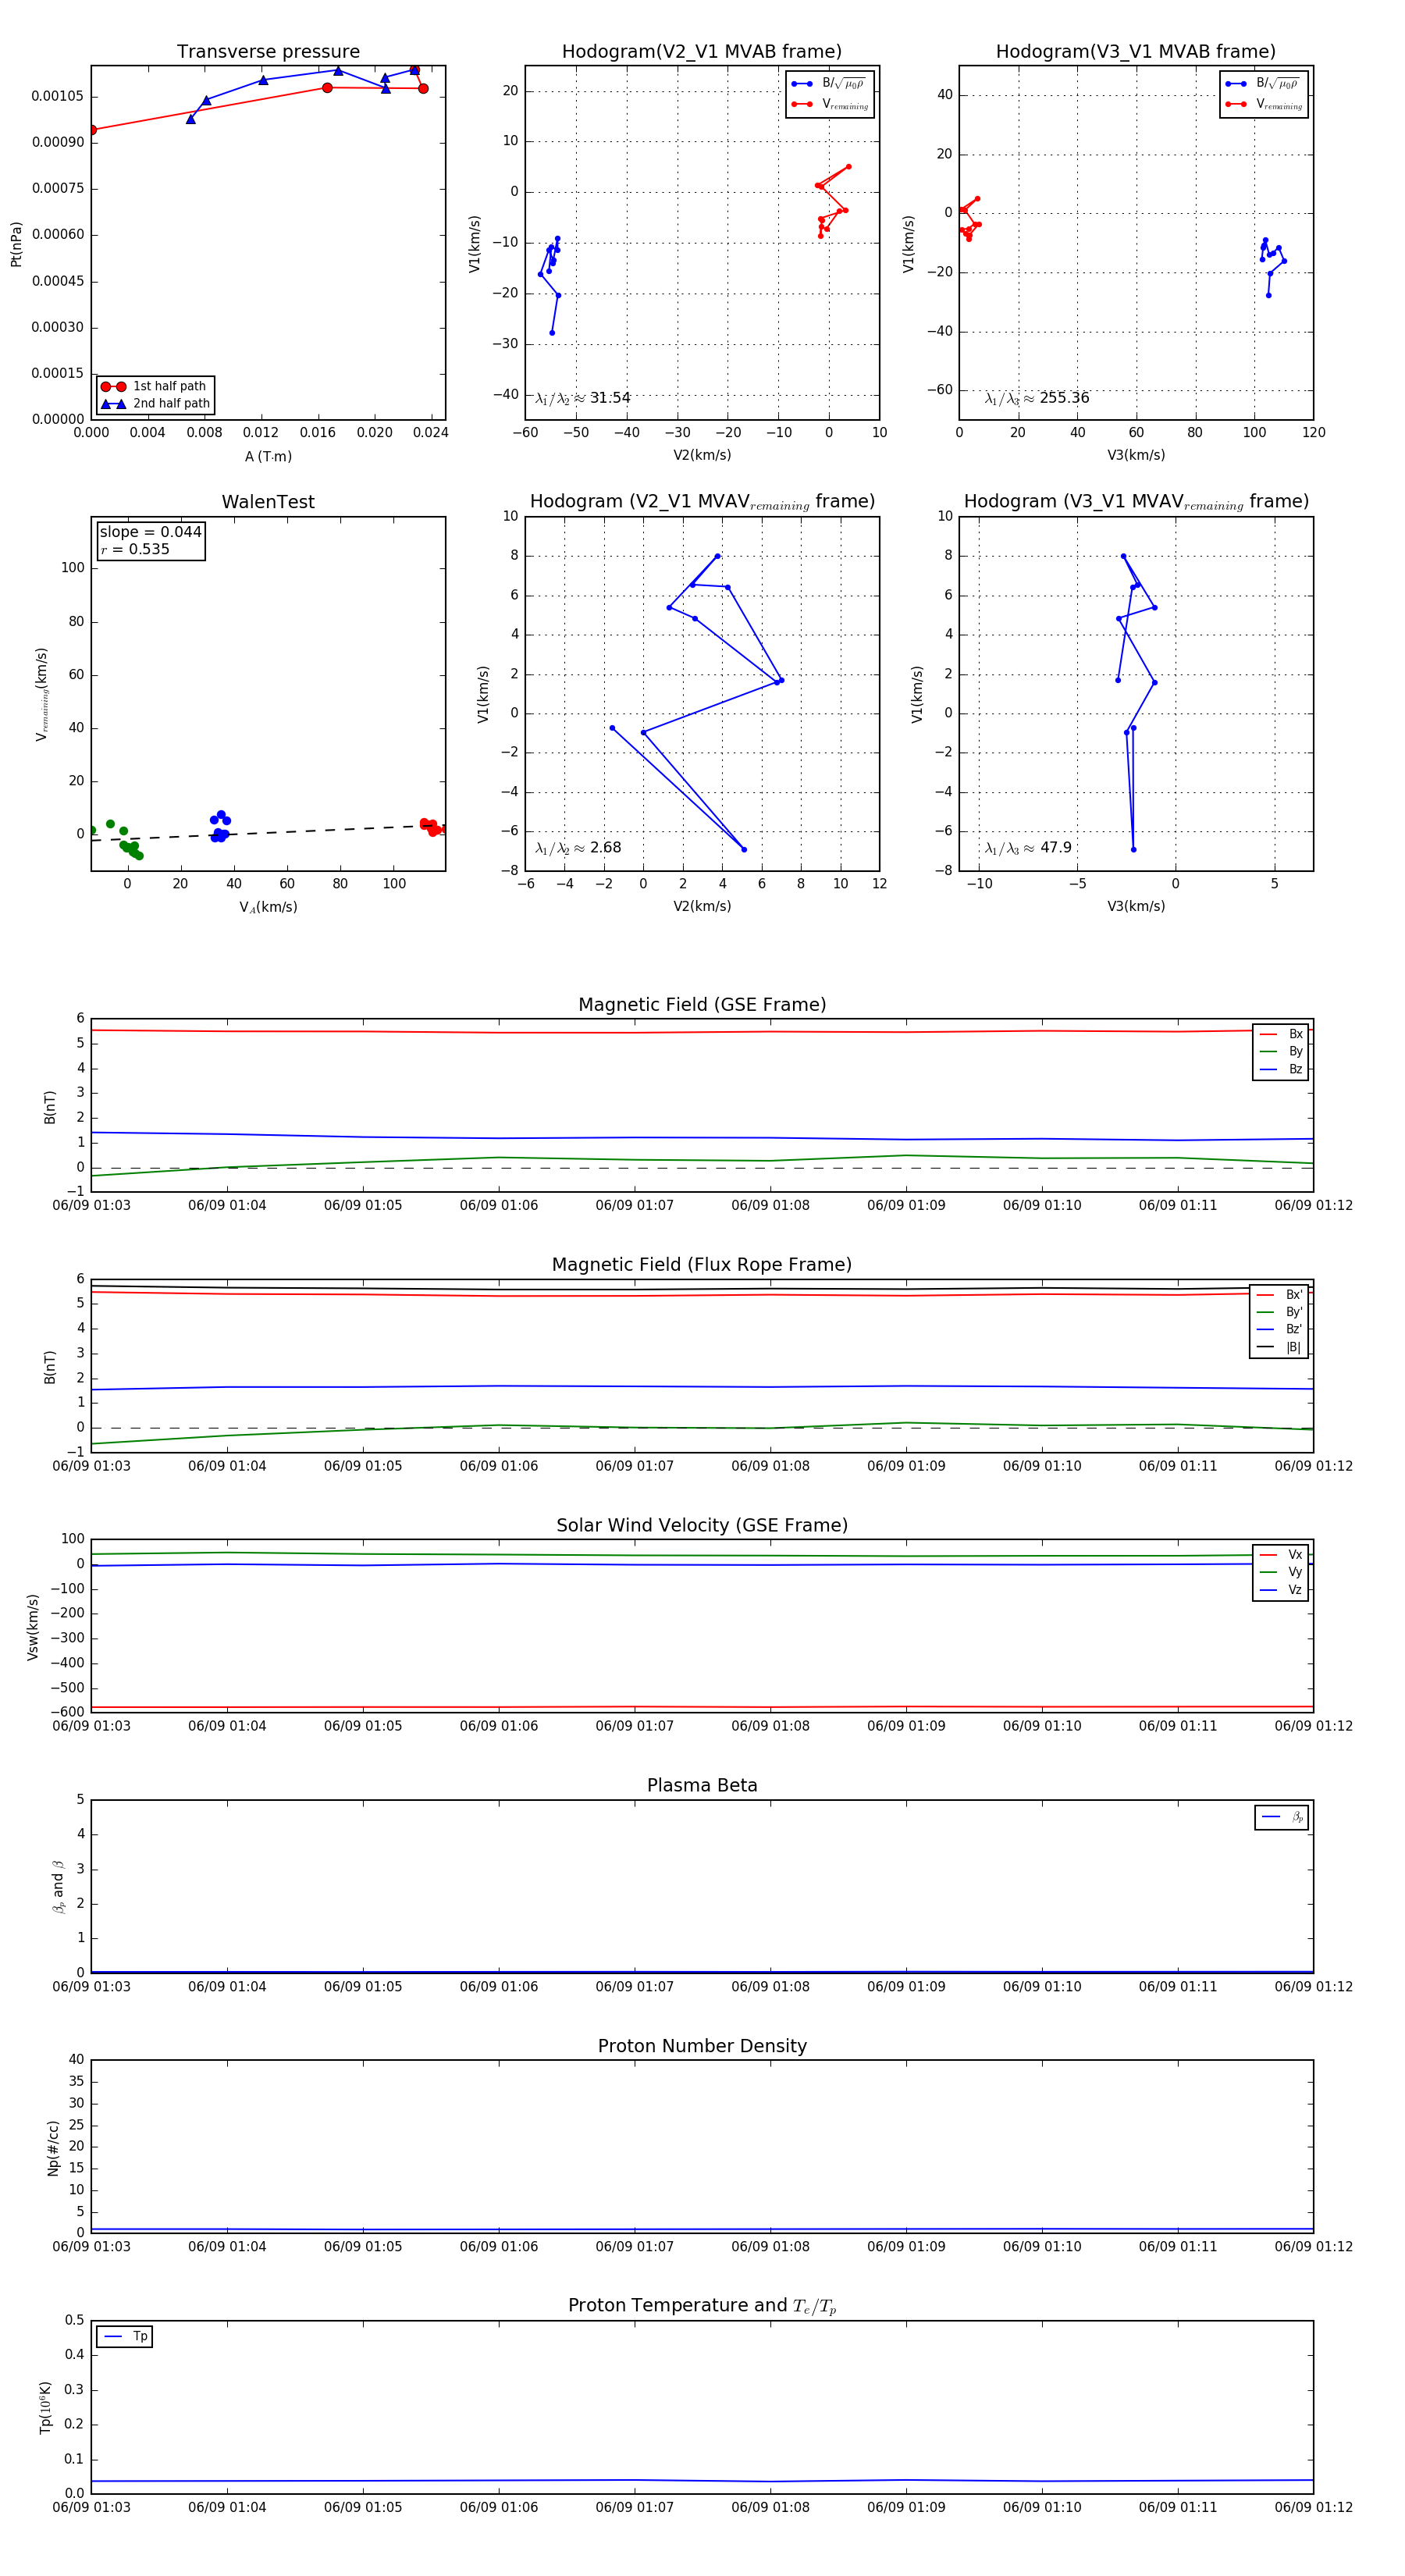Screen dimensions: 1405x2576
Task: Click the 'Proton Number Density' title
Action: [x=702, y=2046]
